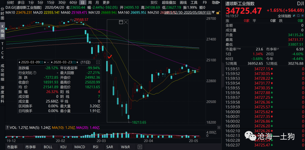Toggle the lock icon for the date range

(x=218, y=13)
